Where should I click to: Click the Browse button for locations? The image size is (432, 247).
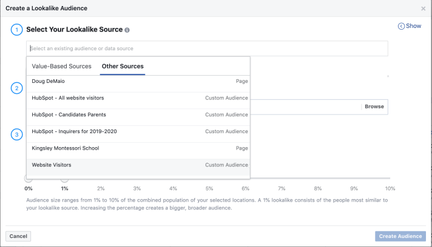click(x=374, y=107)
